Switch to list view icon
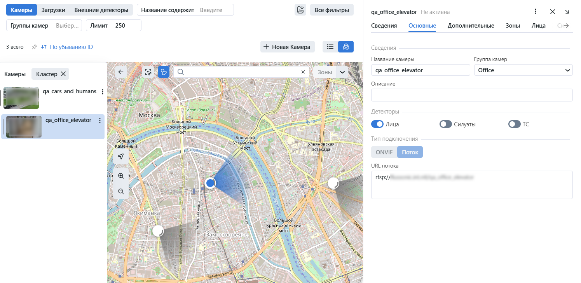 pyautogui.click(x=330, y=47)
